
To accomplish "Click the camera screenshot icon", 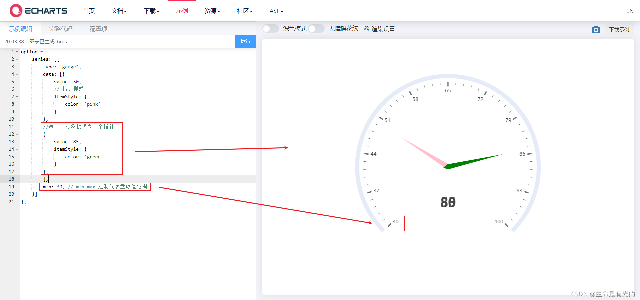I will (596, 30).
